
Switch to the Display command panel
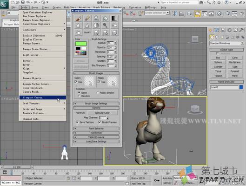[x=235, y=30]
